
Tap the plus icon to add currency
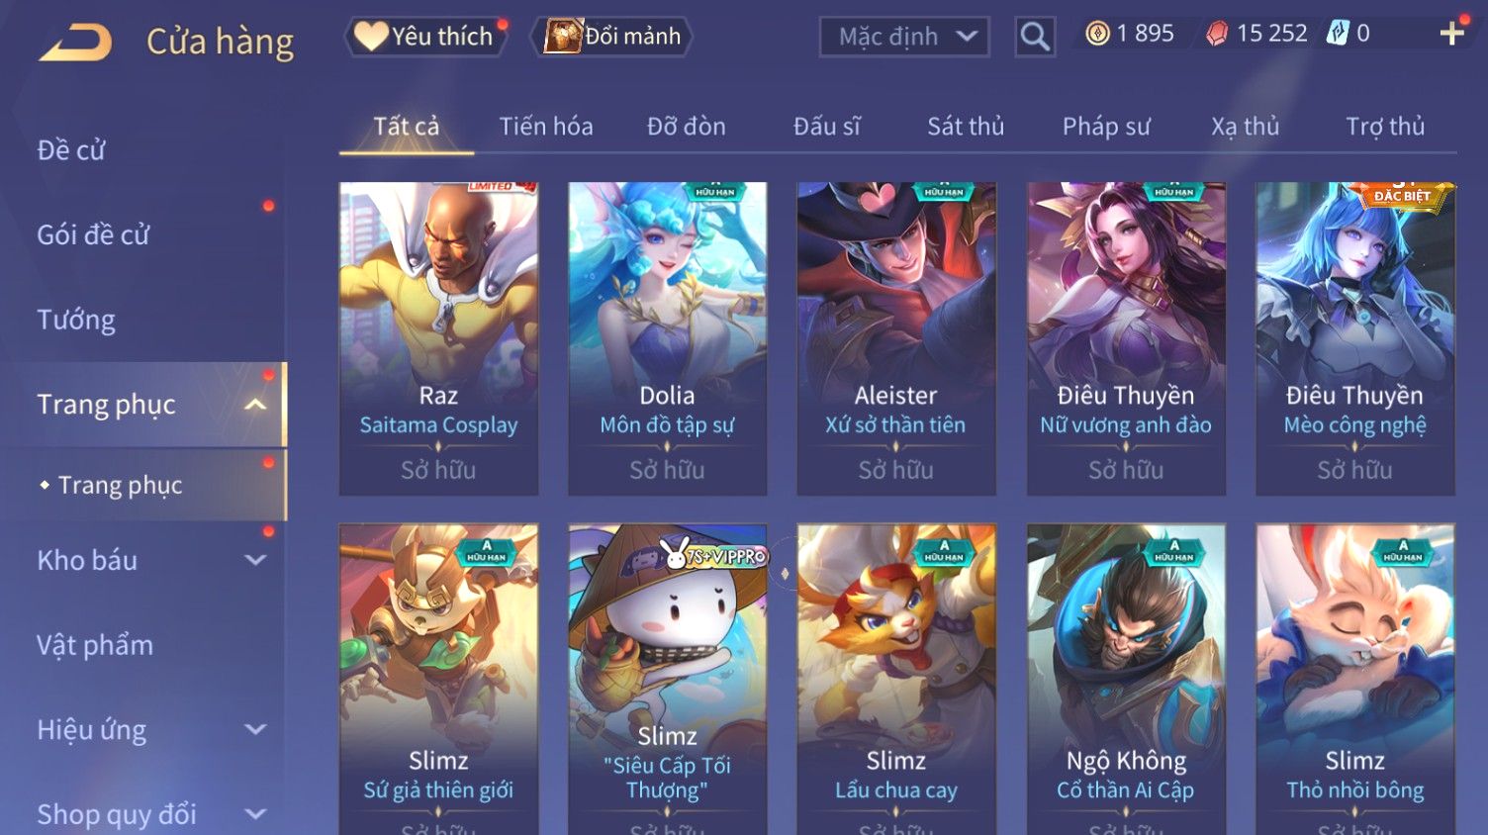(x=1451, y=34)
